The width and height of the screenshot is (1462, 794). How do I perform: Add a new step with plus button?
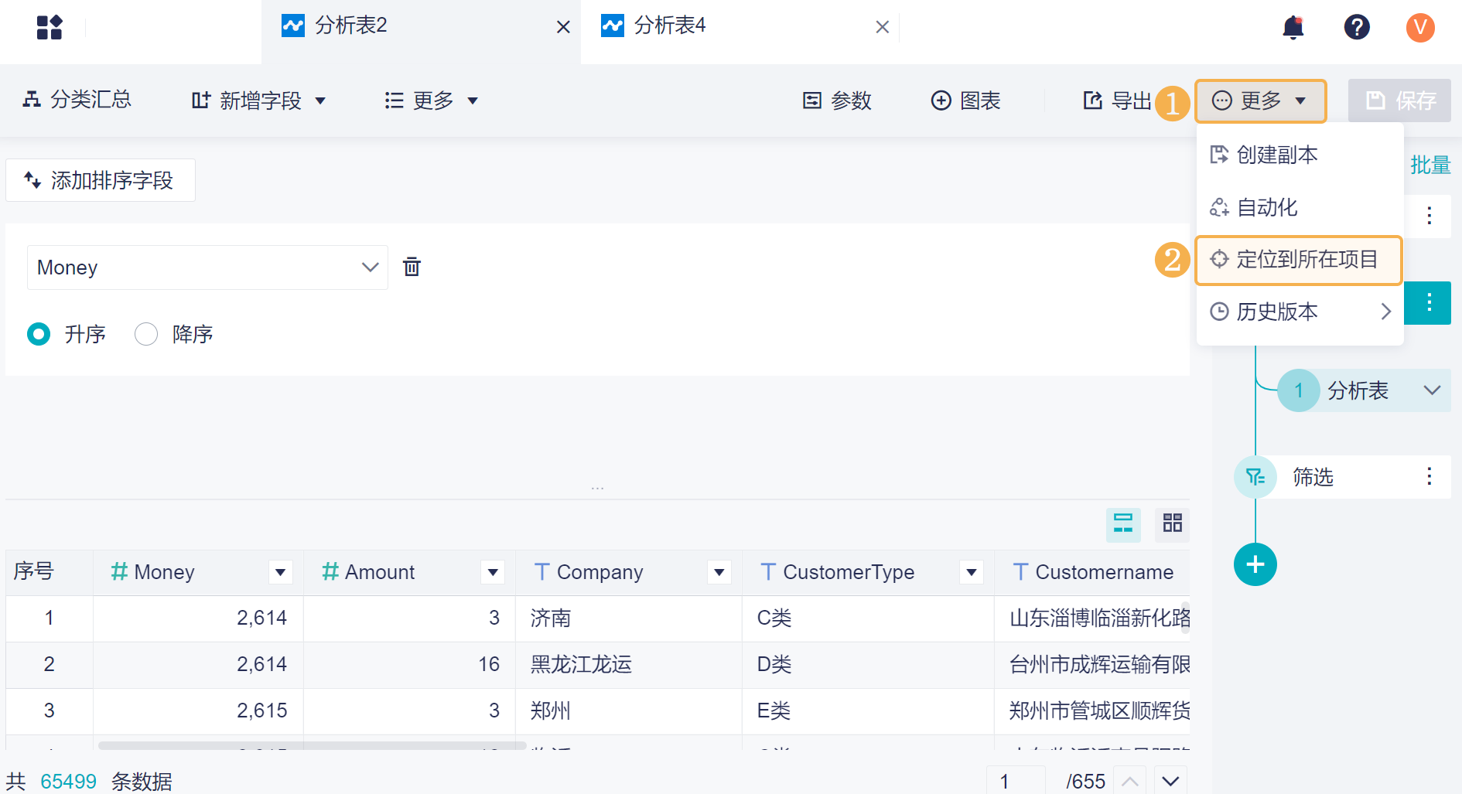[1255, 564]
